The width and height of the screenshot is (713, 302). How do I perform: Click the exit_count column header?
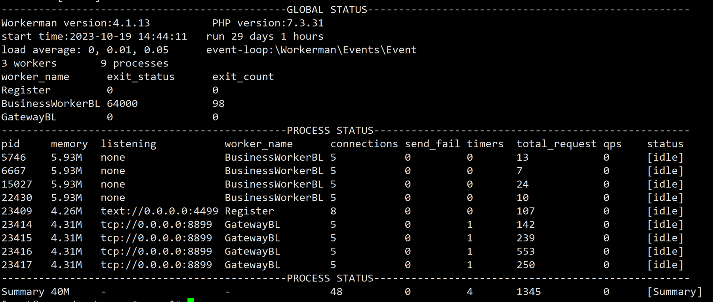tap(243, 77)
